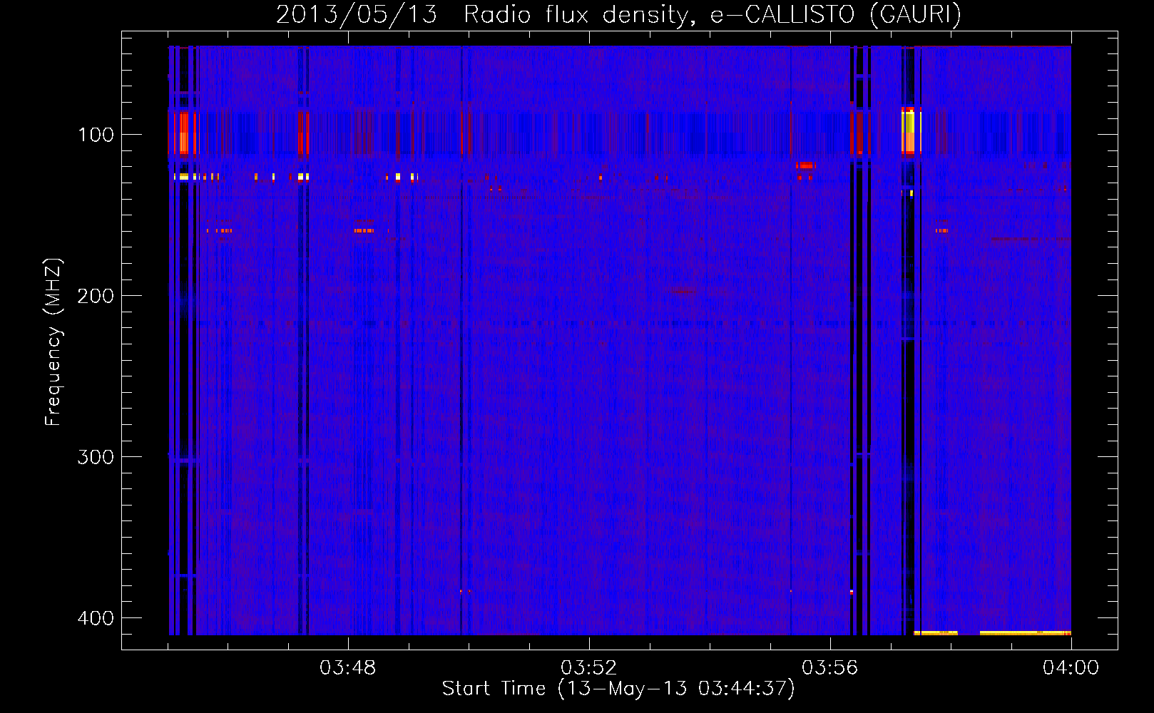Click the bright yellow-green burst near 03:57
Image resolution: width=1154 pixels, height=713 pixels.
[x=910, y=130]
